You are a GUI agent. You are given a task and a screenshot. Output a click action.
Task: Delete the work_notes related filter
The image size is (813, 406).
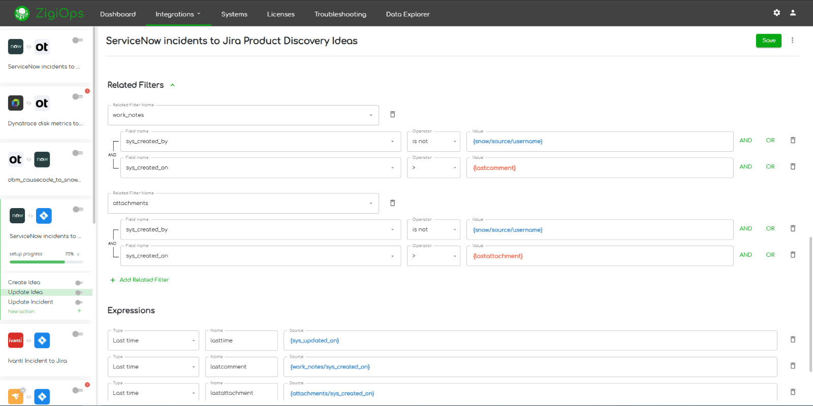tap(392, 115)
